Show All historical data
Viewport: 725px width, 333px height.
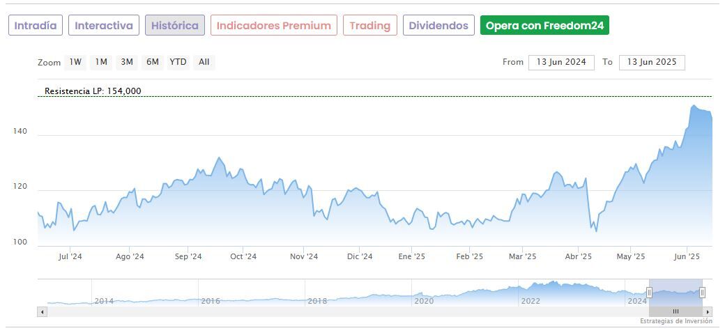pos(204,62)
